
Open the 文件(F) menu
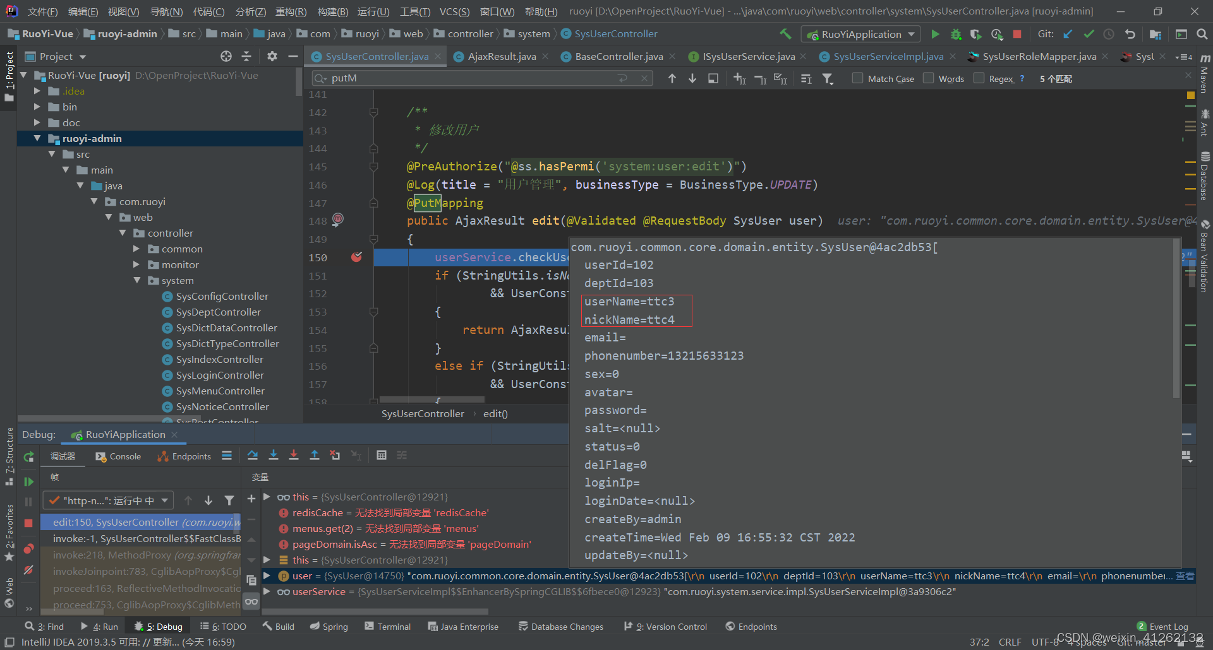coord(42,12)
